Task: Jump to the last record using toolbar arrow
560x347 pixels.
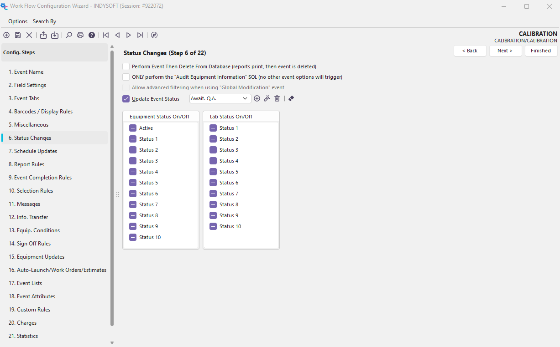Action: (x=140, y=35)
